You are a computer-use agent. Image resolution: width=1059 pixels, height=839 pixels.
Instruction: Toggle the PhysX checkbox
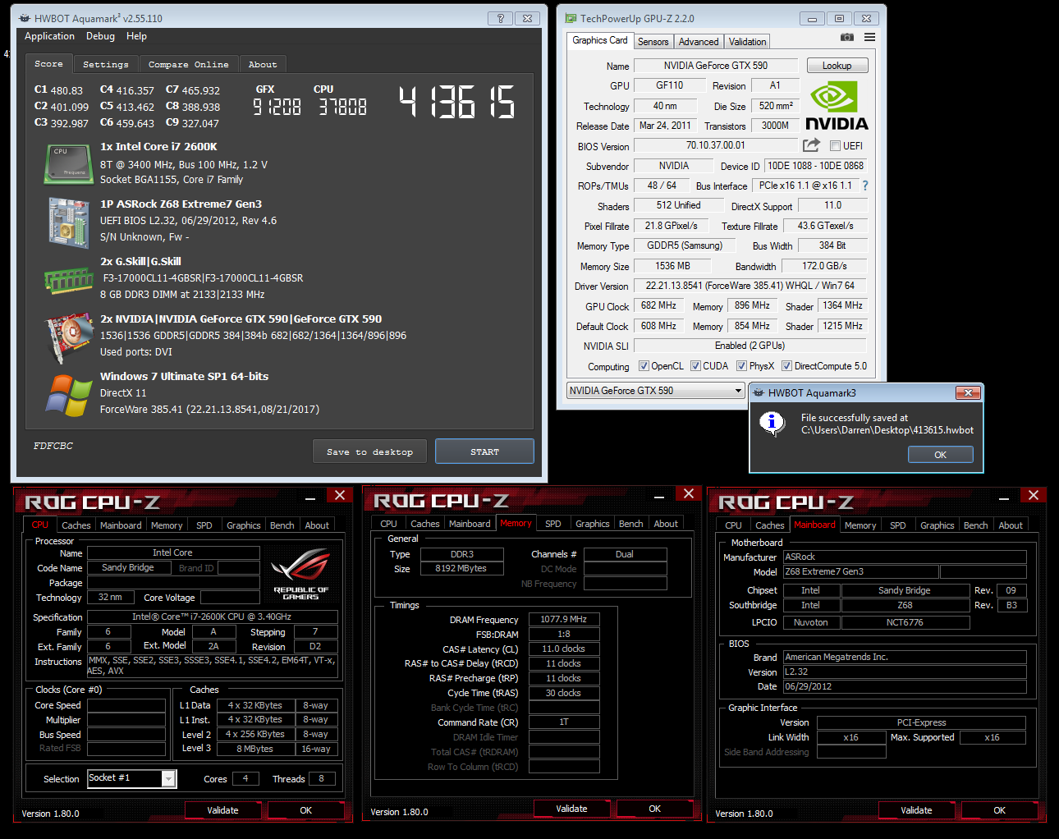(741, 366)
